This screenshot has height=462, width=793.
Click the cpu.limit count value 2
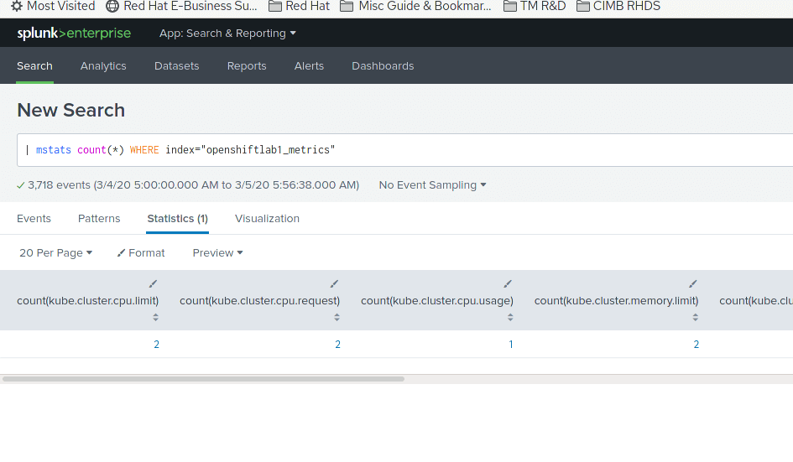(156, 345)
